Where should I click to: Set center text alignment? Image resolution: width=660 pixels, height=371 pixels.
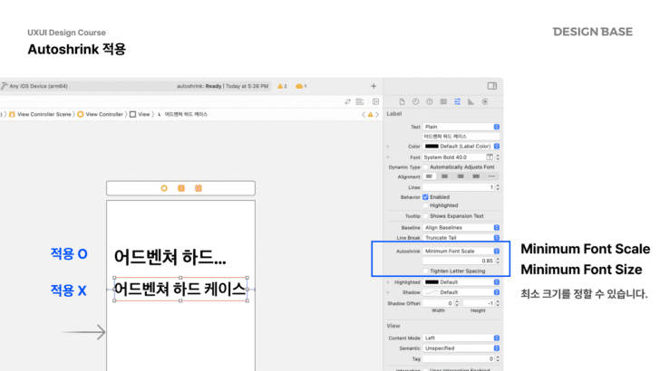(444, 176)
